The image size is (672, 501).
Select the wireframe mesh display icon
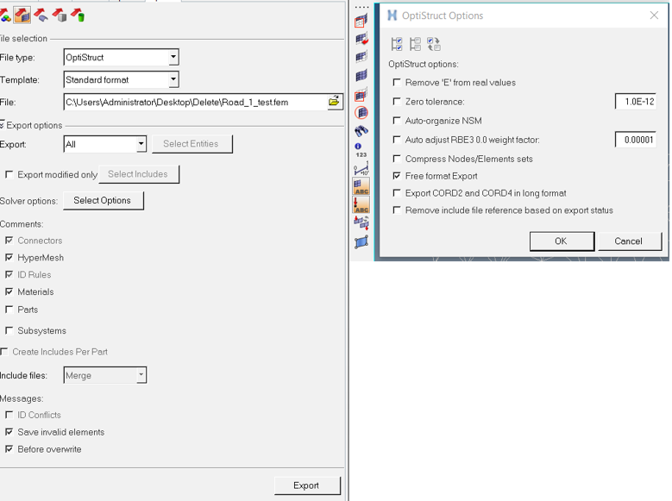[x=361, y=57]
